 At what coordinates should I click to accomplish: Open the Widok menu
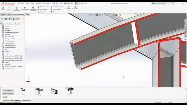coord(27,3)
